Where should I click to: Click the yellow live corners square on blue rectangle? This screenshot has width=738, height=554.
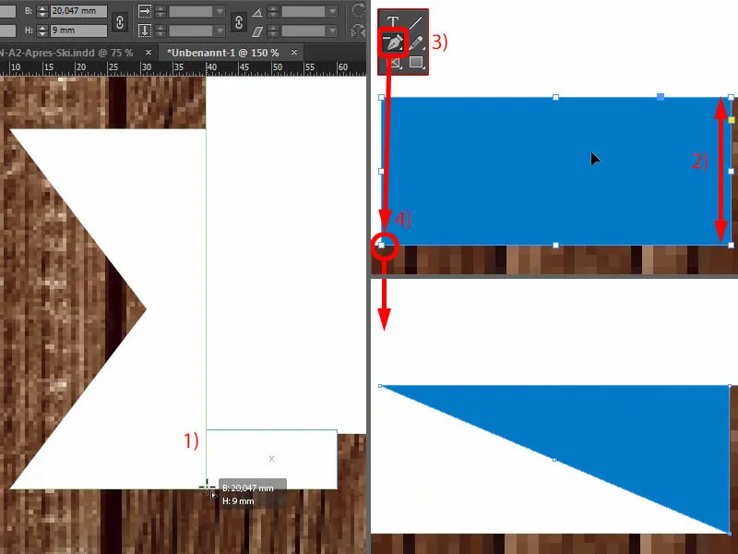(x=731, y=120)
